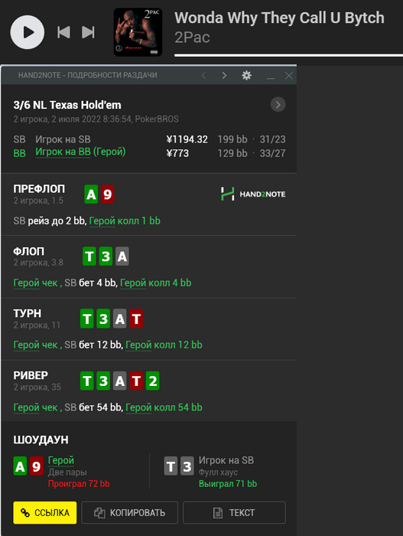
Task: Click the SB stack value ¥1194.32
Action: pos(187,139)
